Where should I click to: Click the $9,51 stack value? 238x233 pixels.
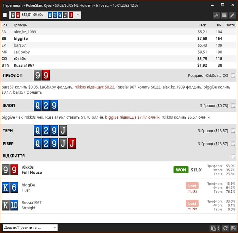[202, 52]
